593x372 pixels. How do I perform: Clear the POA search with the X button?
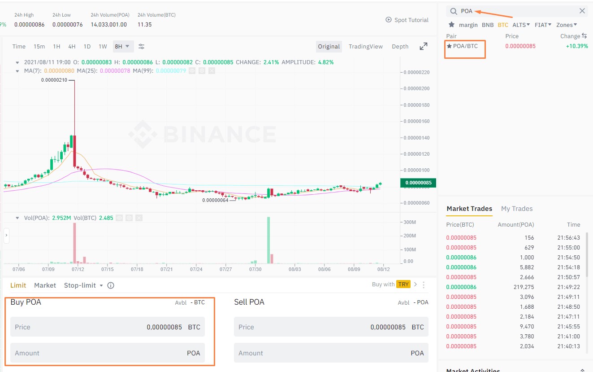pyautogui.click(x=582, y=11)
